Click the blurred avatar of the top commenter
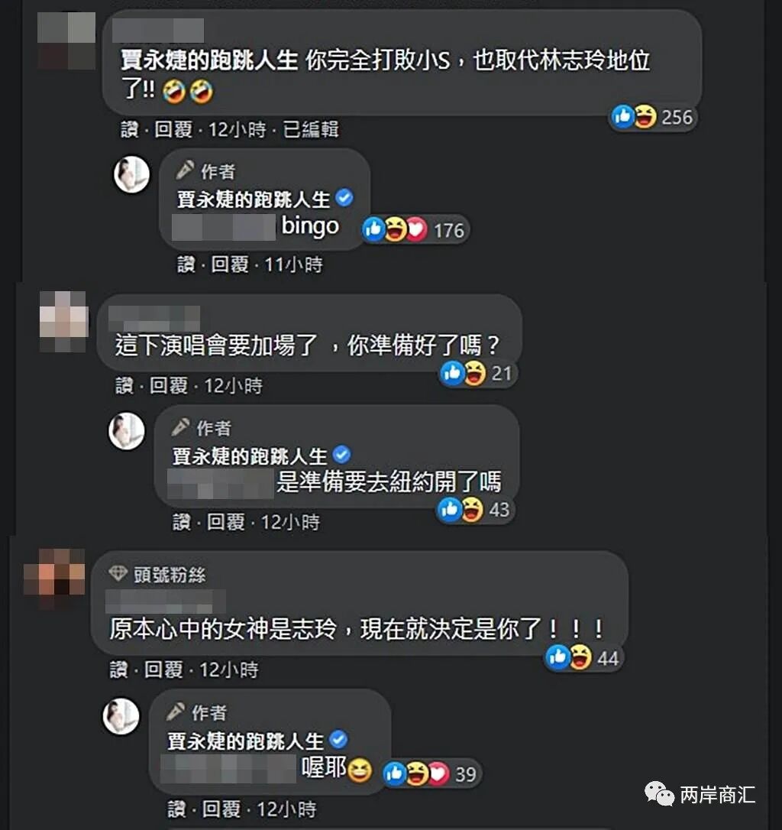782x830 pixels. coord(66,41)
